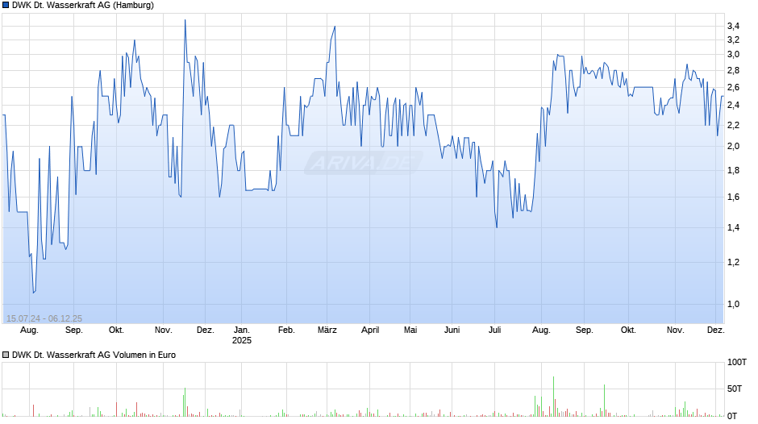Click the y-axis value 1,4

[x=733, y=227]
